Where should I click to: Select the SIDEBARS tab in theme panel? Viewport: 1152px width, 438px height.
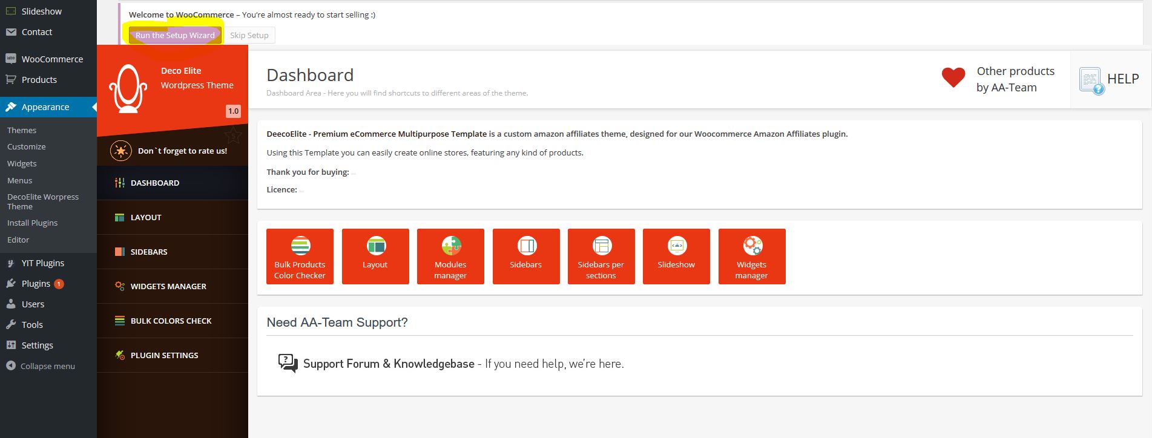[173, 252]
